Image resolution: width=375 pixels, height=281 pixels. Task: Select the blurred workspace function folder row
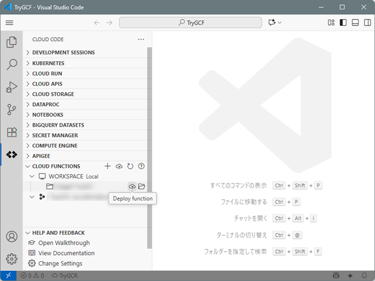[x=85, y=186]
